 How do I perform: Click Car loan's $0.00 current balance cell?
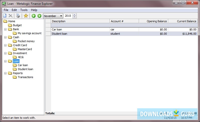183,29
